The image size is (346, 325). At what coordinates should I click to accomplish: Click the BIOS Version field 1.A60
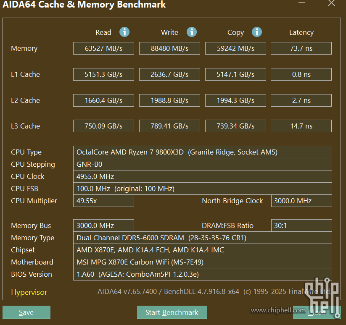click(203, 274)
